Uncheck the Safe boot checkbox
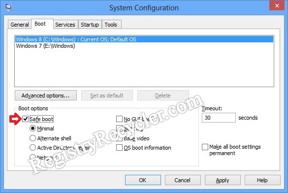 point(25,119)
